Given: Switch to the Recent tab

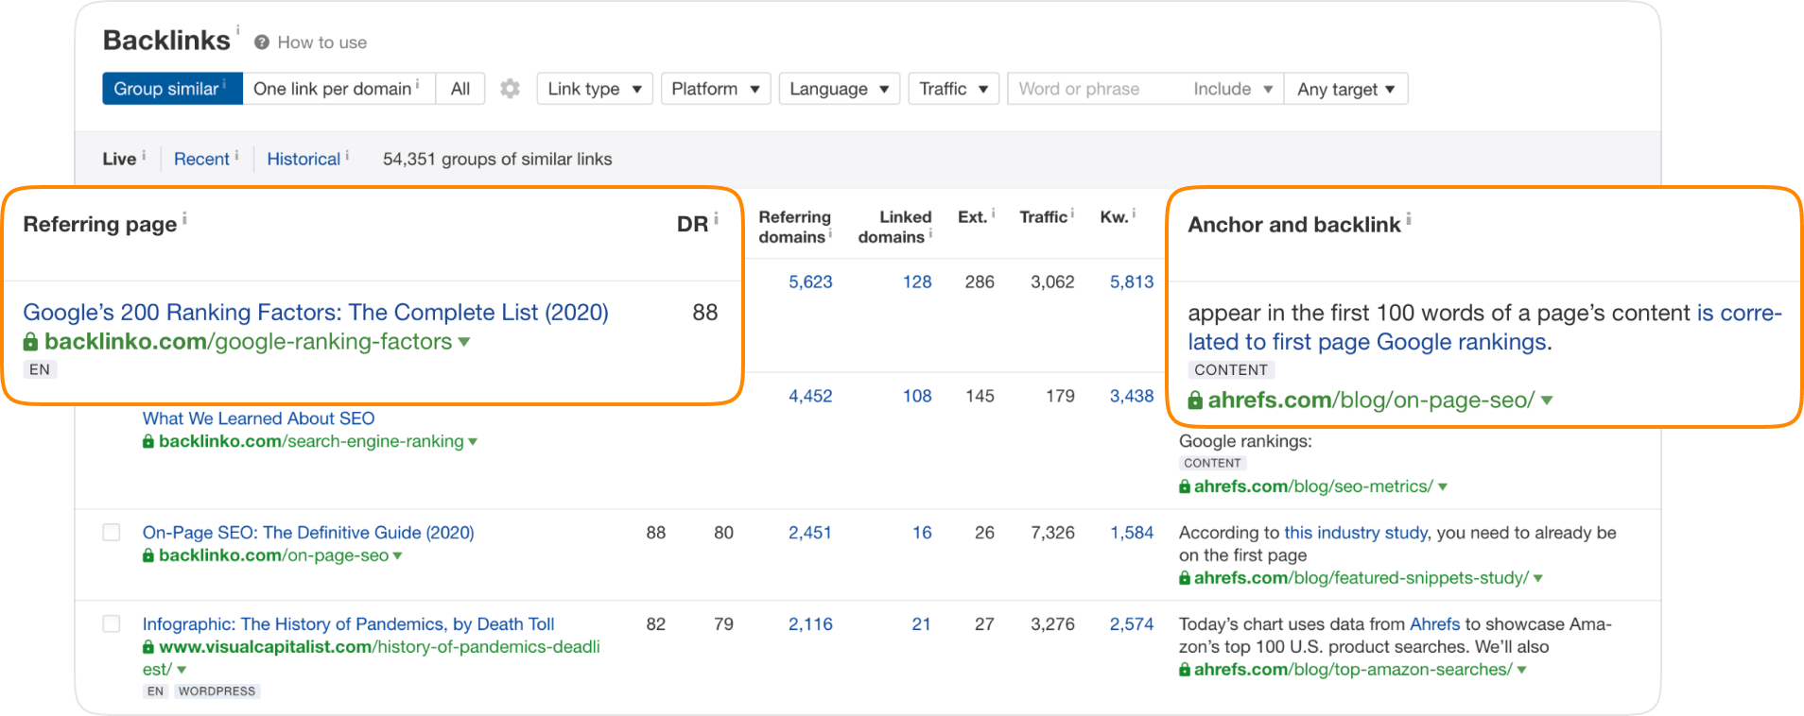Looking at the screenshot, I should click(x=201, y=159).
